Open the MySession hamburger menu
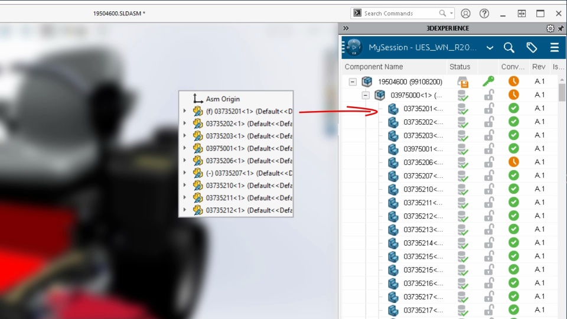The width and height of the screenshot is (567, 319). pos(555,47)
